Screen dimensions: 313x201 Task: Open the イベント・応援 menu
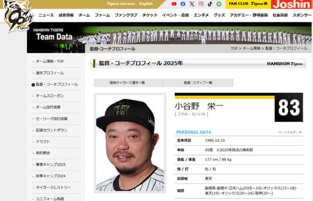175,15
